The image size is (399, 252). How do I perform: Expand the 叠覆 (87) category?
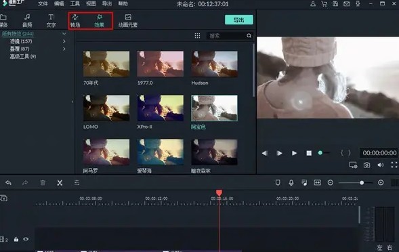[64, 49]
